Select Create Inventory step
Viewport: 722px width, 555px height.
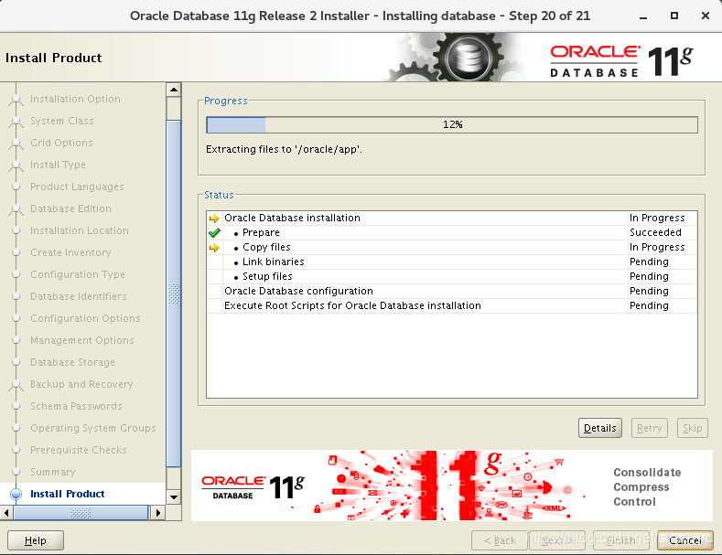click(x=70, y=252)
